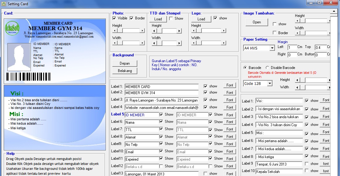Click the member photo silhouette on card
Screen dimensions: 340x176
pos(19,57)
